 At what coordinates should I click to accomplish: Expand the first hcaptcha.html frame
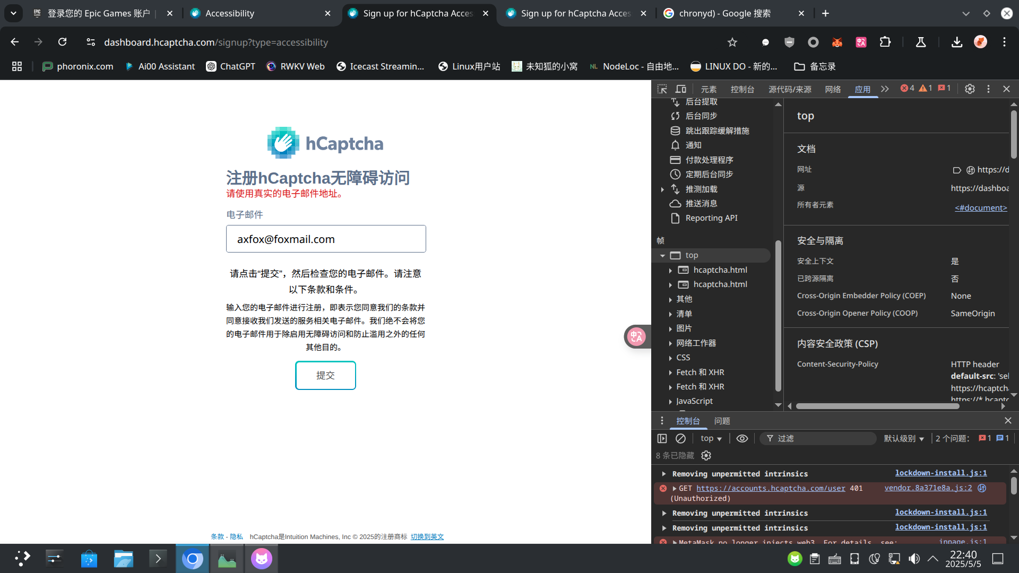[670, 271]
